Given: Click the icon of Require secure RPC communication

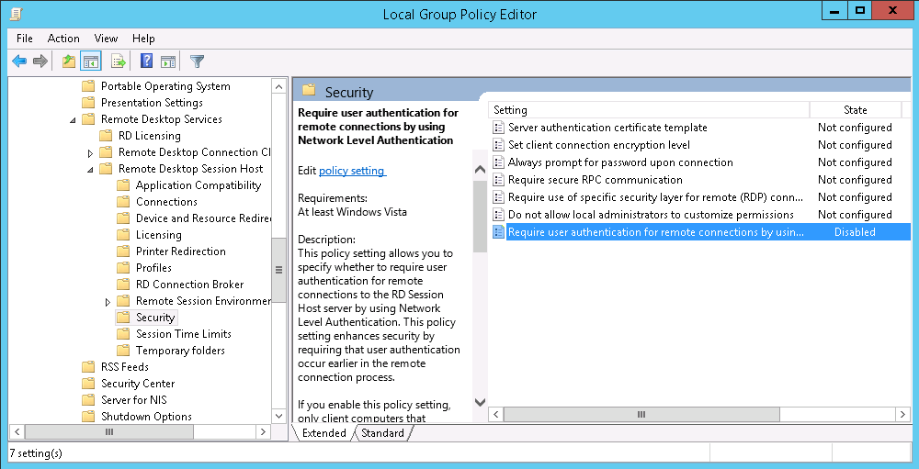Looking at the screenshot, I should click(x=499, y=180).
